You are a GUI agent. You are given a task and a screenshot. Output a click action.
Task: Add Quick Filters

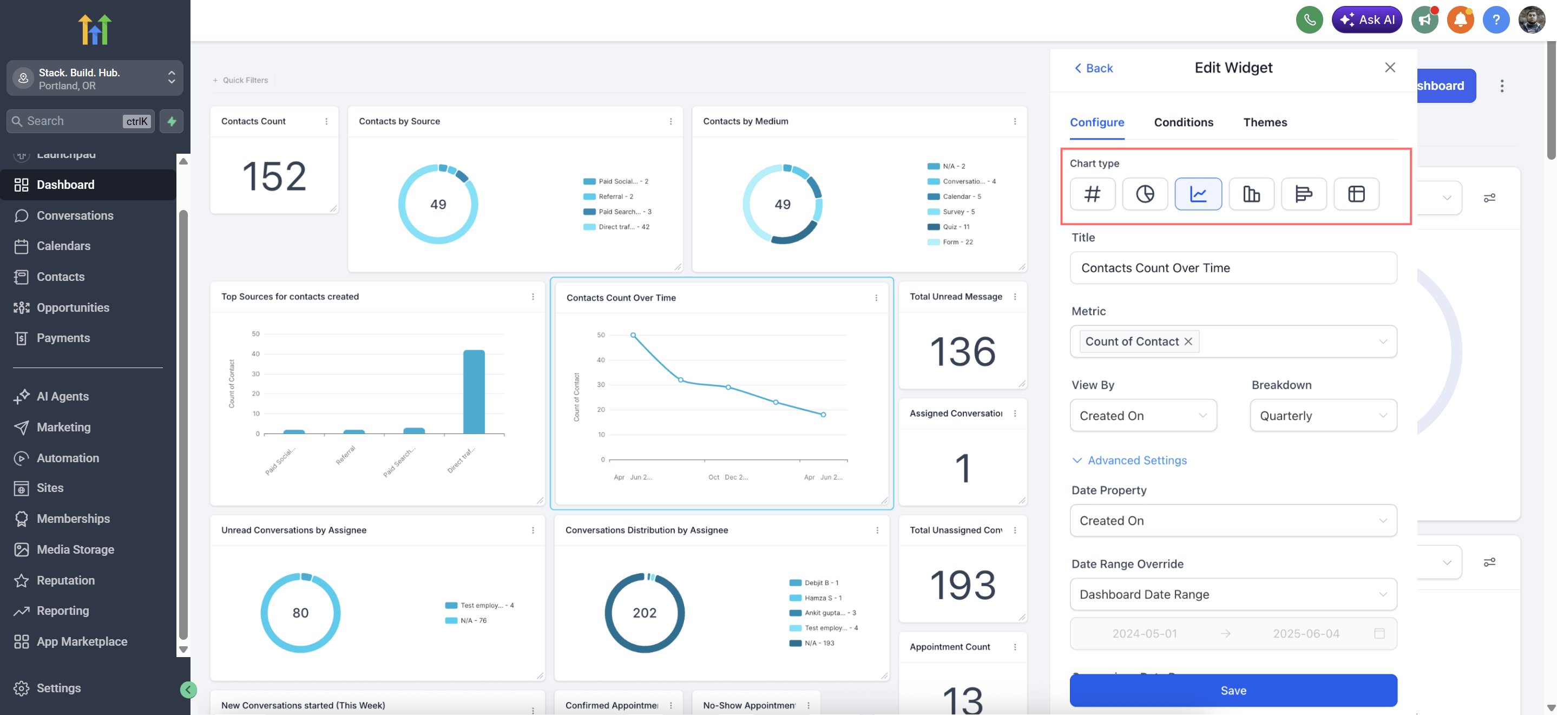click(x=240, y=81)
